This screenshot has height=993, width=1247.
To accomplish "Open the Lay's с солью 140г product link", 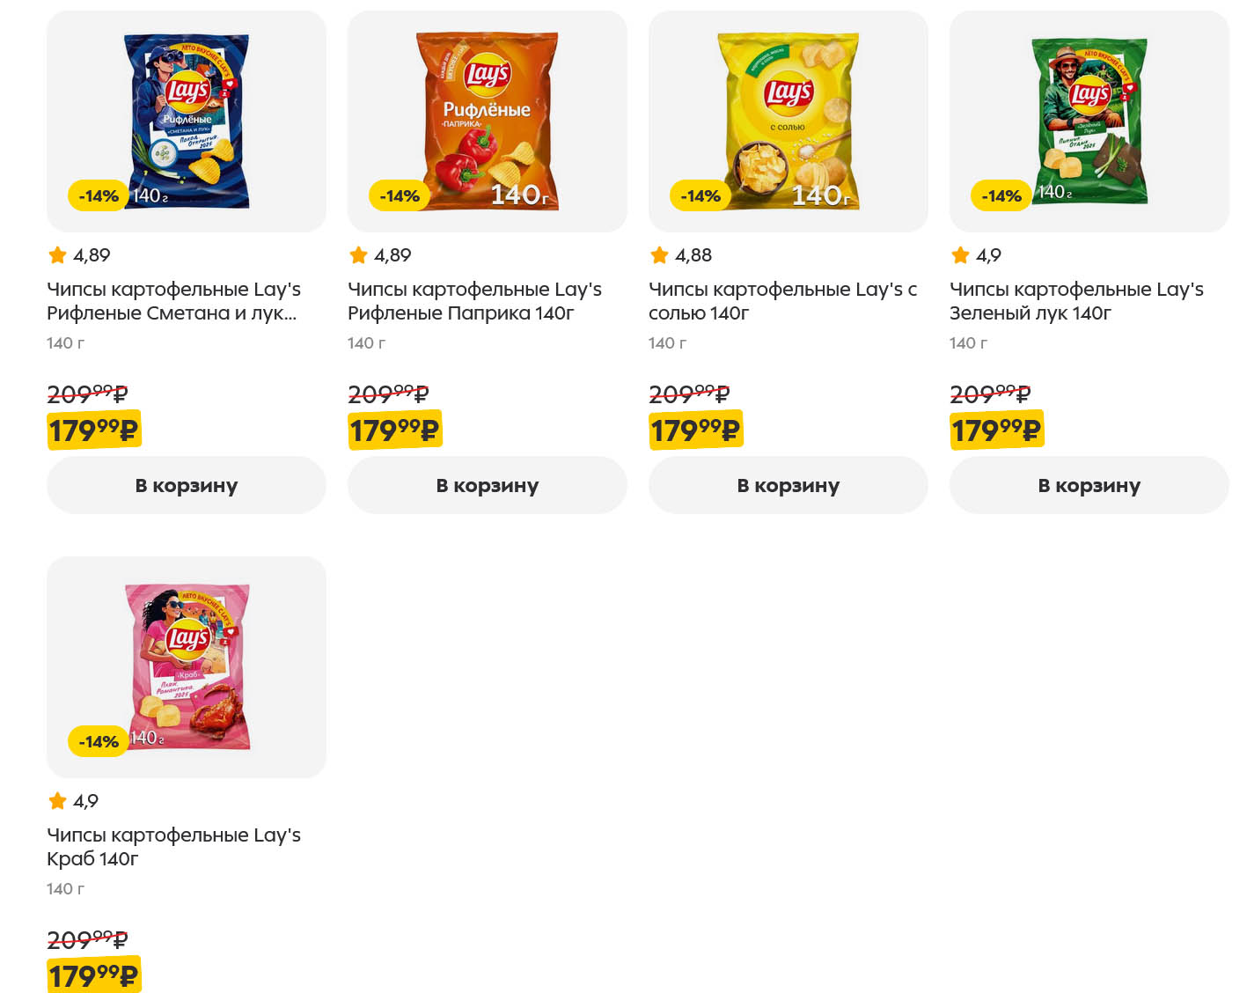I will [x=782, y=301].
